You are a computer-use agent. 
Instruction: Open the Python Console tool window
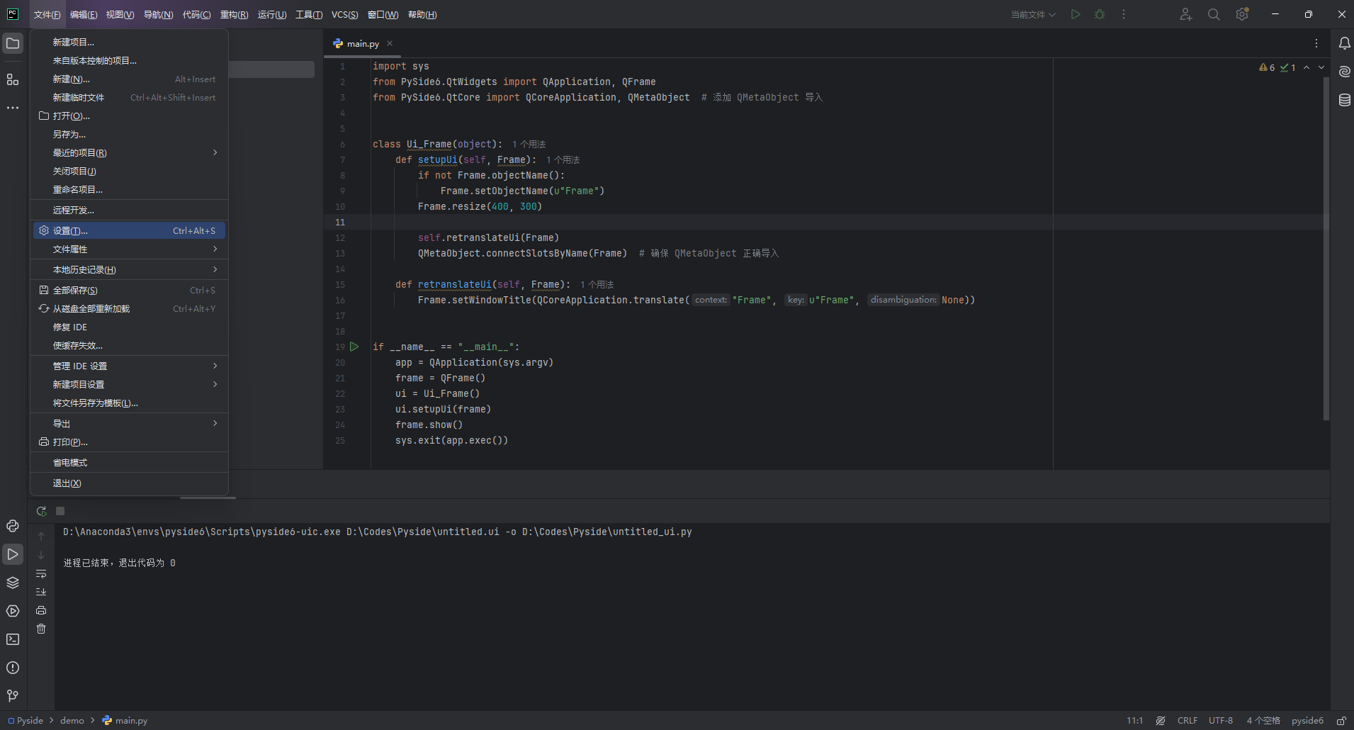coord(13,526)
